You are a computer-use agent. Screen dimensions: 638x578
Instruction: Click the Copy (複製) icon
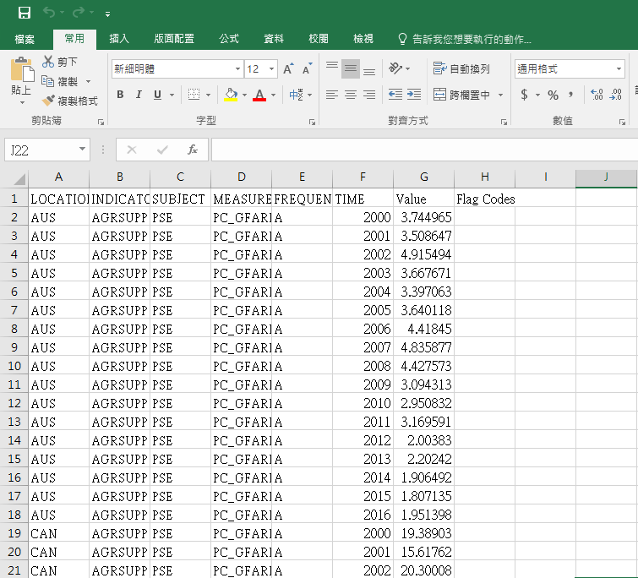tap(48, 81)
